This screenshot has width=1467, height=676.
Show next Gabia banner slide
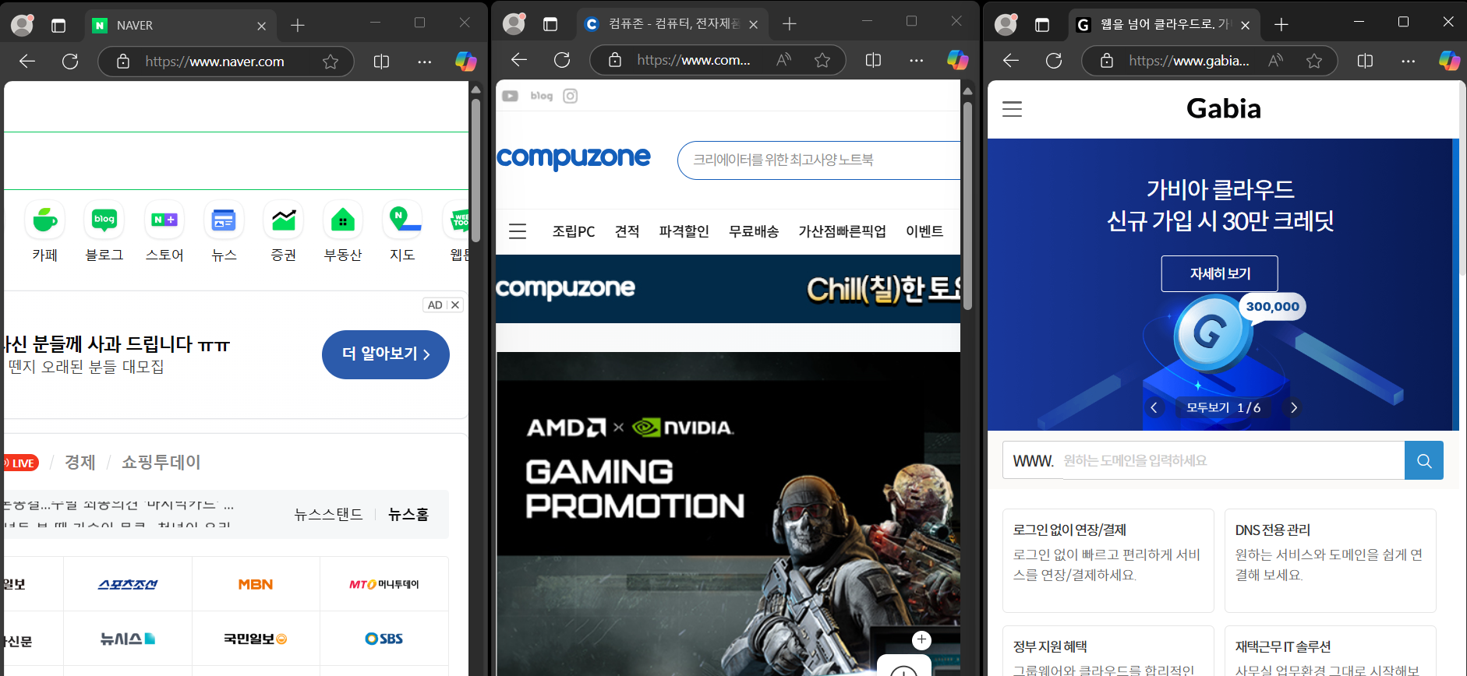pyautogui.click(x=1294, y=407)
